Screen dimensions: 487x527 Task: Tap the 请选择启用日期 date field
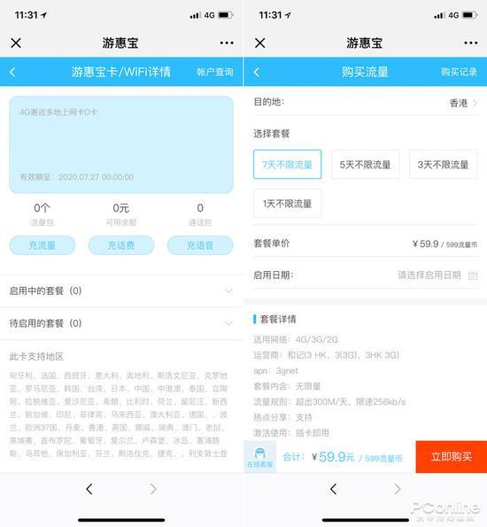coord(429,275)
